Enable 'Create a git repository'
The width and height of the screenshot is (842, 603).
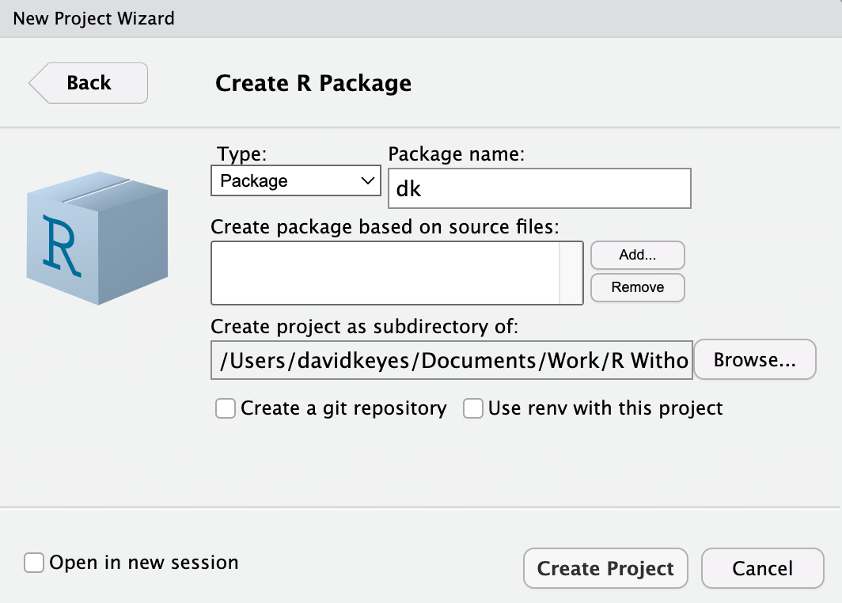pyautogui.click(x=225, y=408)
